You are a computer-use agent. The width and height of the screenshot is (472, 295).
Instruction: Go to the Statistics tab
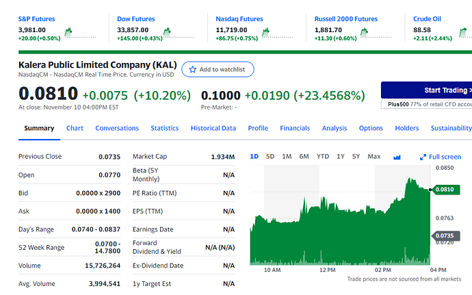point(165,129)
